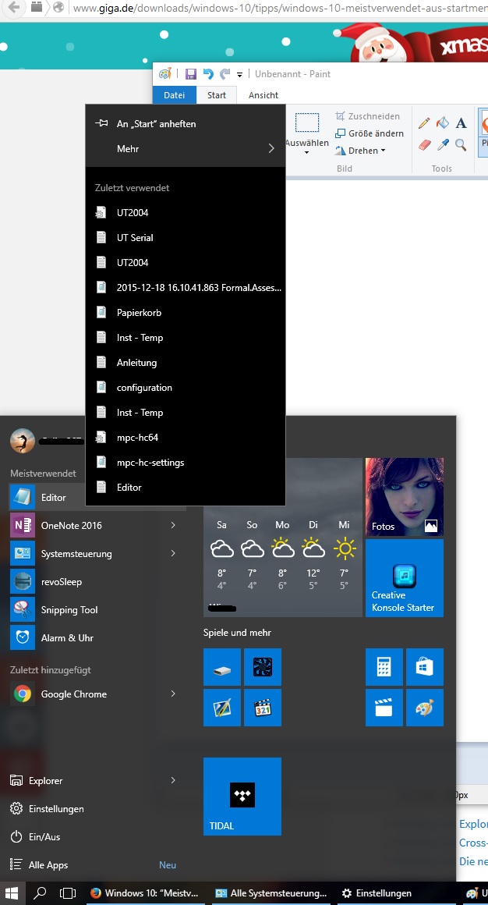Open the Fotos tile
Screen dimensions: 488x905
405,497
